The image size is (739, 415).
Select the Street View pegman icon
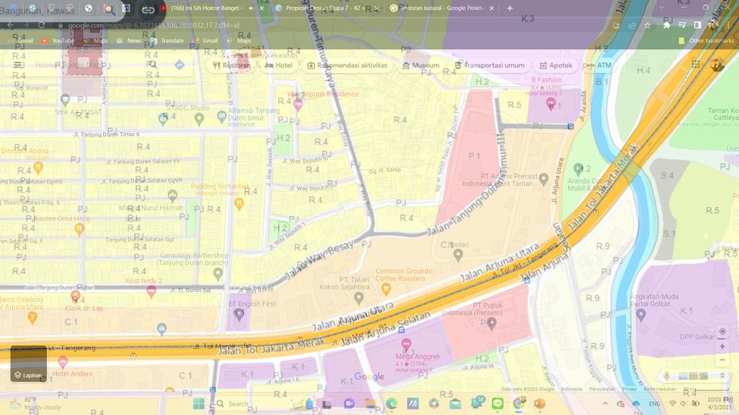point(667,376)
